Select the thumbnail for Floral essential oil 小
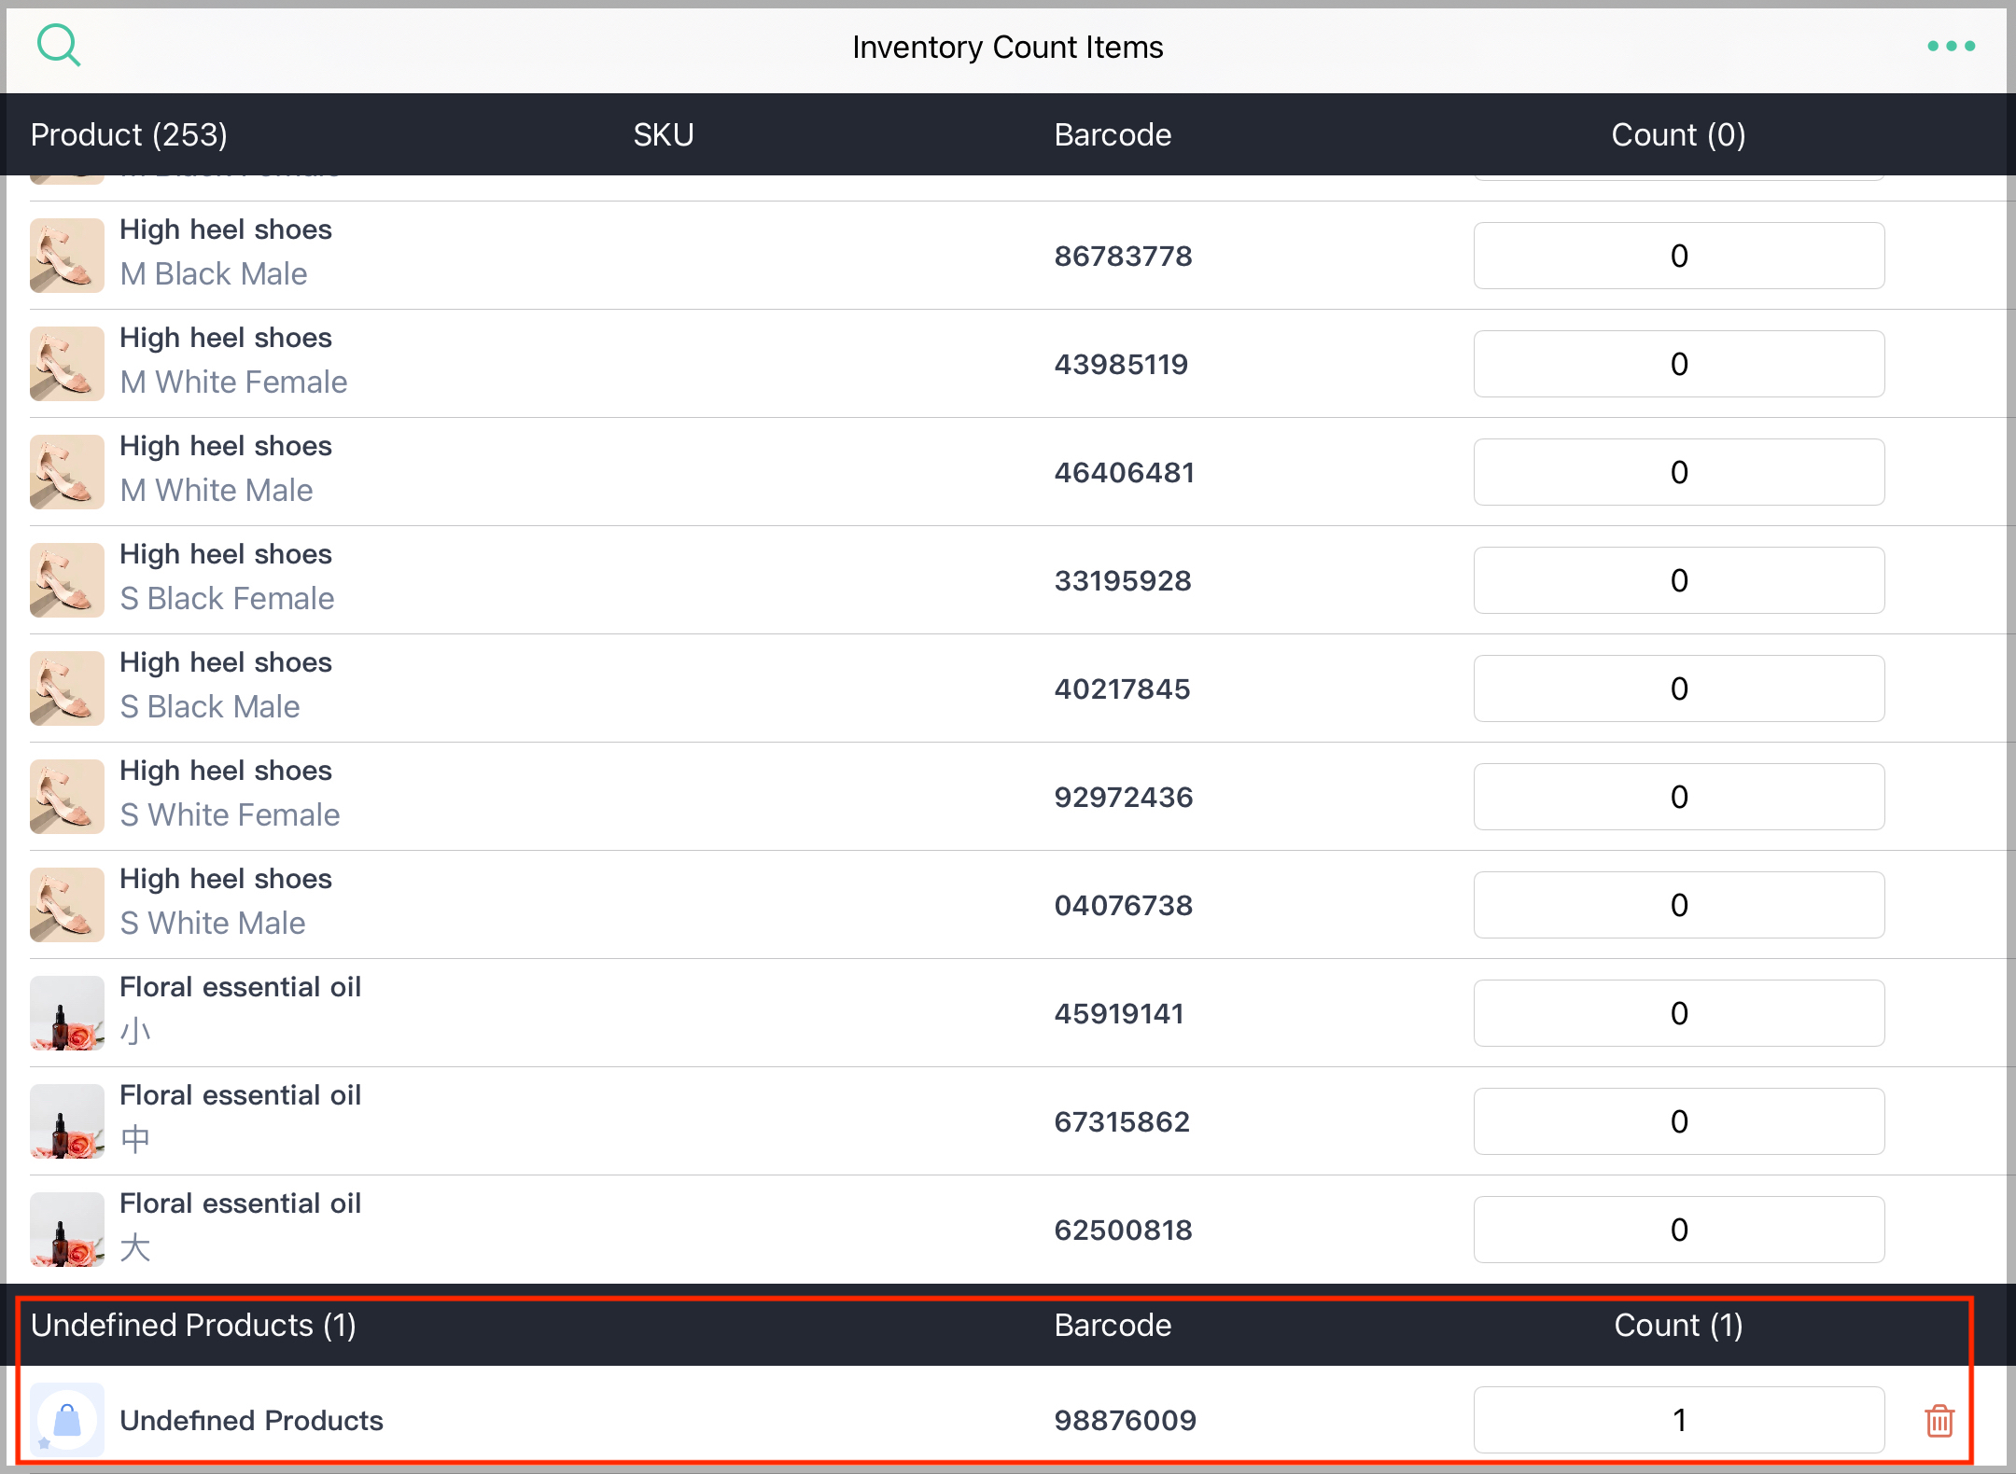This screenshot has width=2016, height=1474. pyautogui.click(x=66, y=1013)
